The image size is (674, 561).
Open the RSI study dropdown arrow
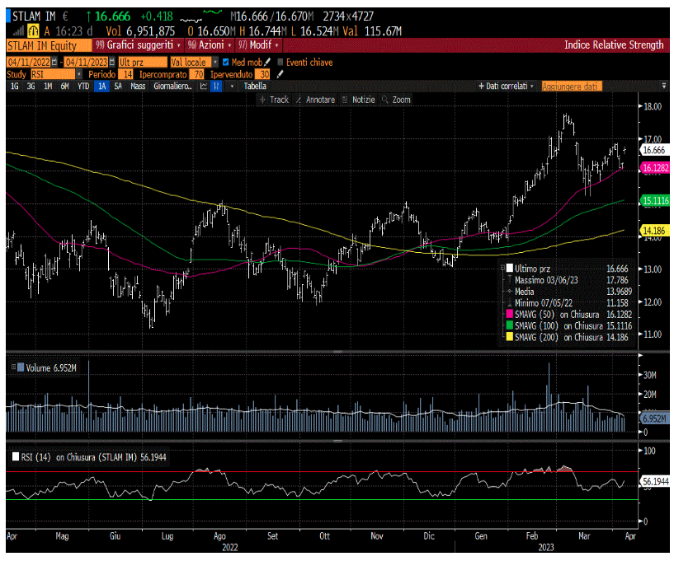(x=79, y=74)
